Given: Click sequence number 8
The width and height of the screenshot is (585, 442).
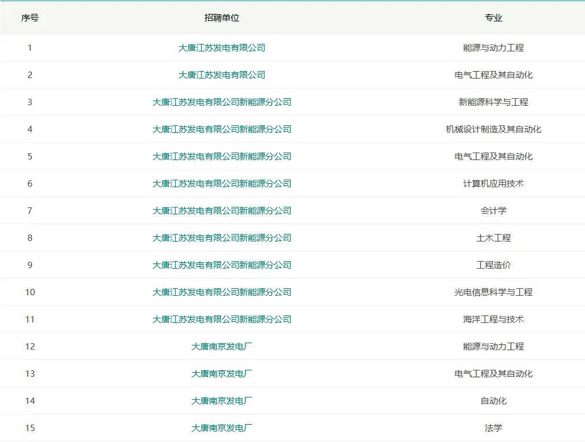Looking at the screenshot, I should tap(30, 238).
